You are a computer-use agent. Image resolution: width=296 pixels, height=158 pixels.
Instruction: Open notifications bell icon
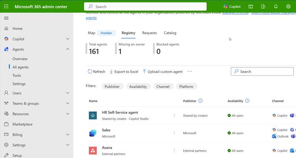click(276, 7)
